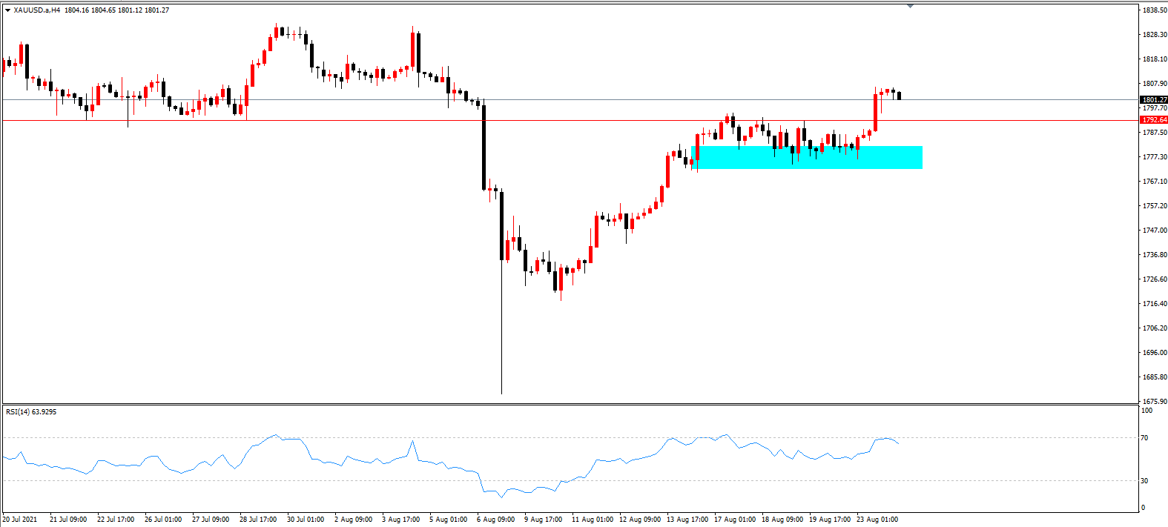Click the triangle icon beside XAUUSD.a,H4 title
The image size is (1168, 527).
(x=7, y=10)
